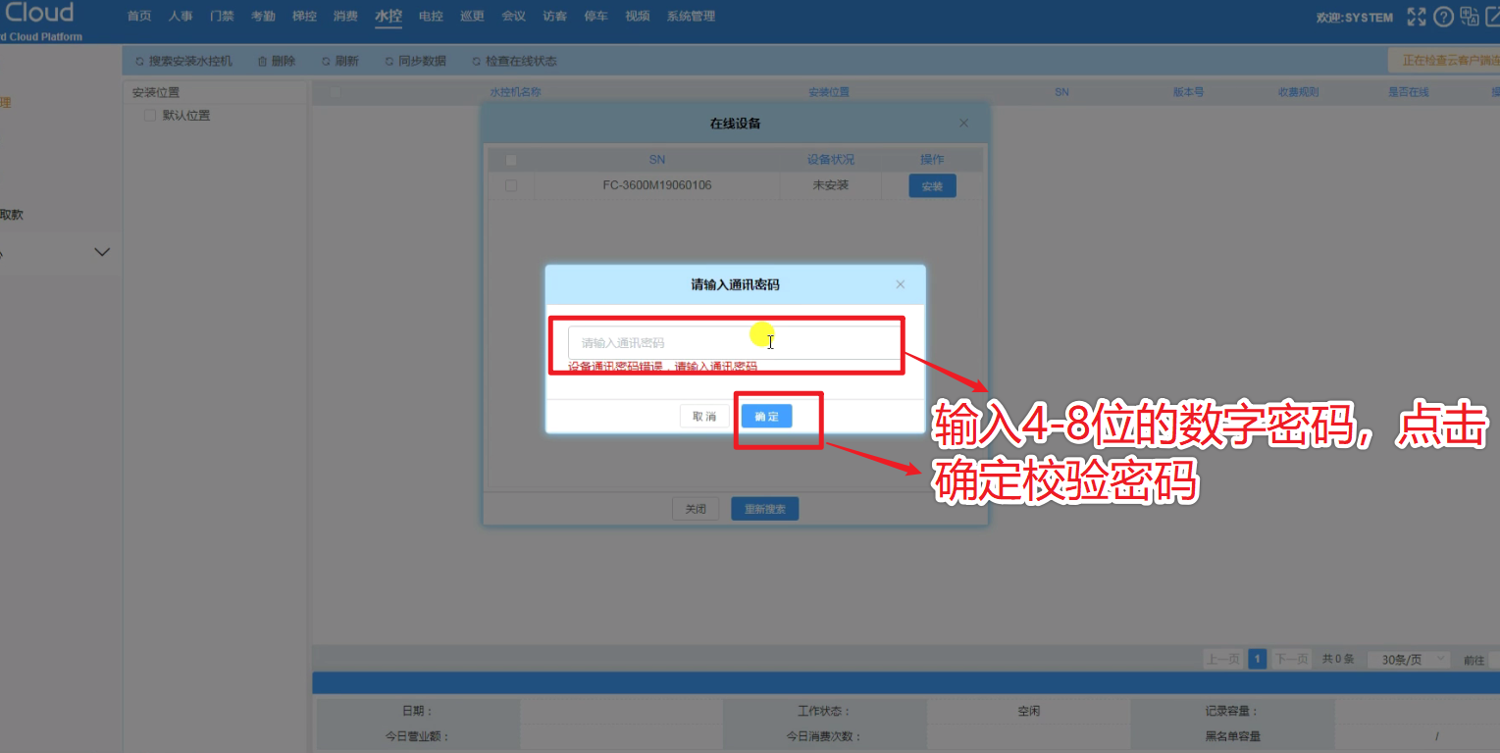
Task: Open the 梯控 menu
Action: pos(304,17)
